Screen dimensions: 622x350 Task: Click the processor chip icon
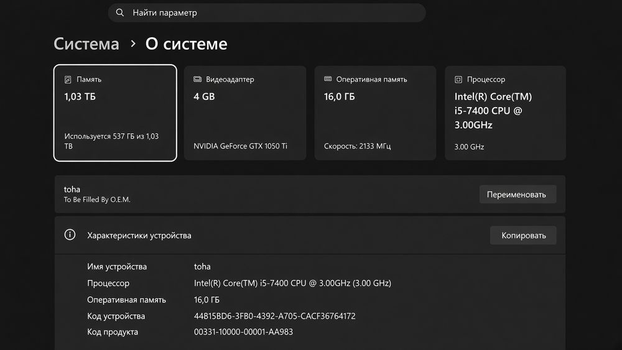[458, 80]
